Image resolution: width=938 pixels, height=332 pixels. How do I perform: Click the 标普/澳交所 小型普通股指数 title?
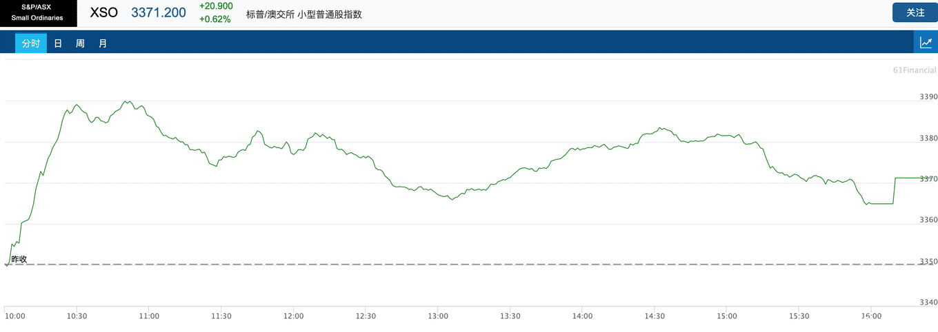tap(304, 14)
